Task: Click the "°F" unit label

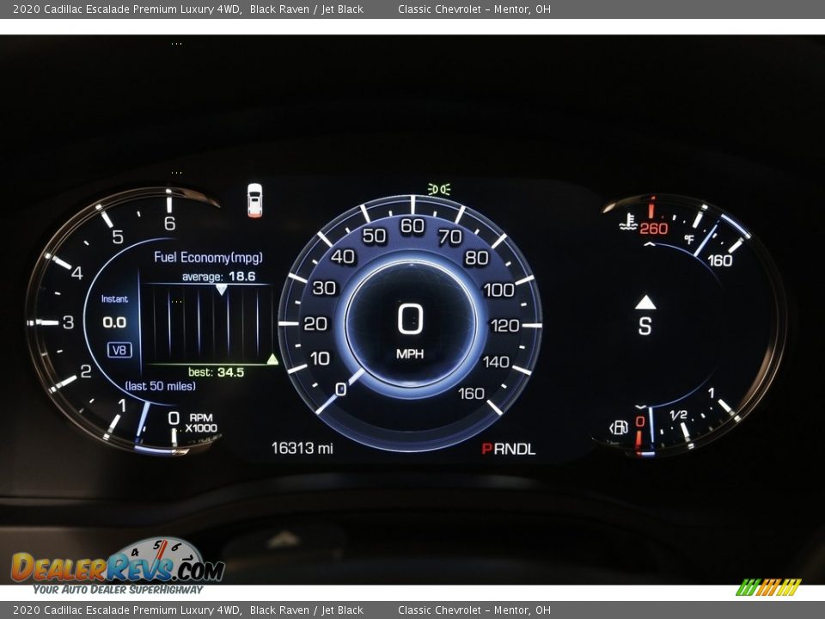Action: click(x=688, y=240)
